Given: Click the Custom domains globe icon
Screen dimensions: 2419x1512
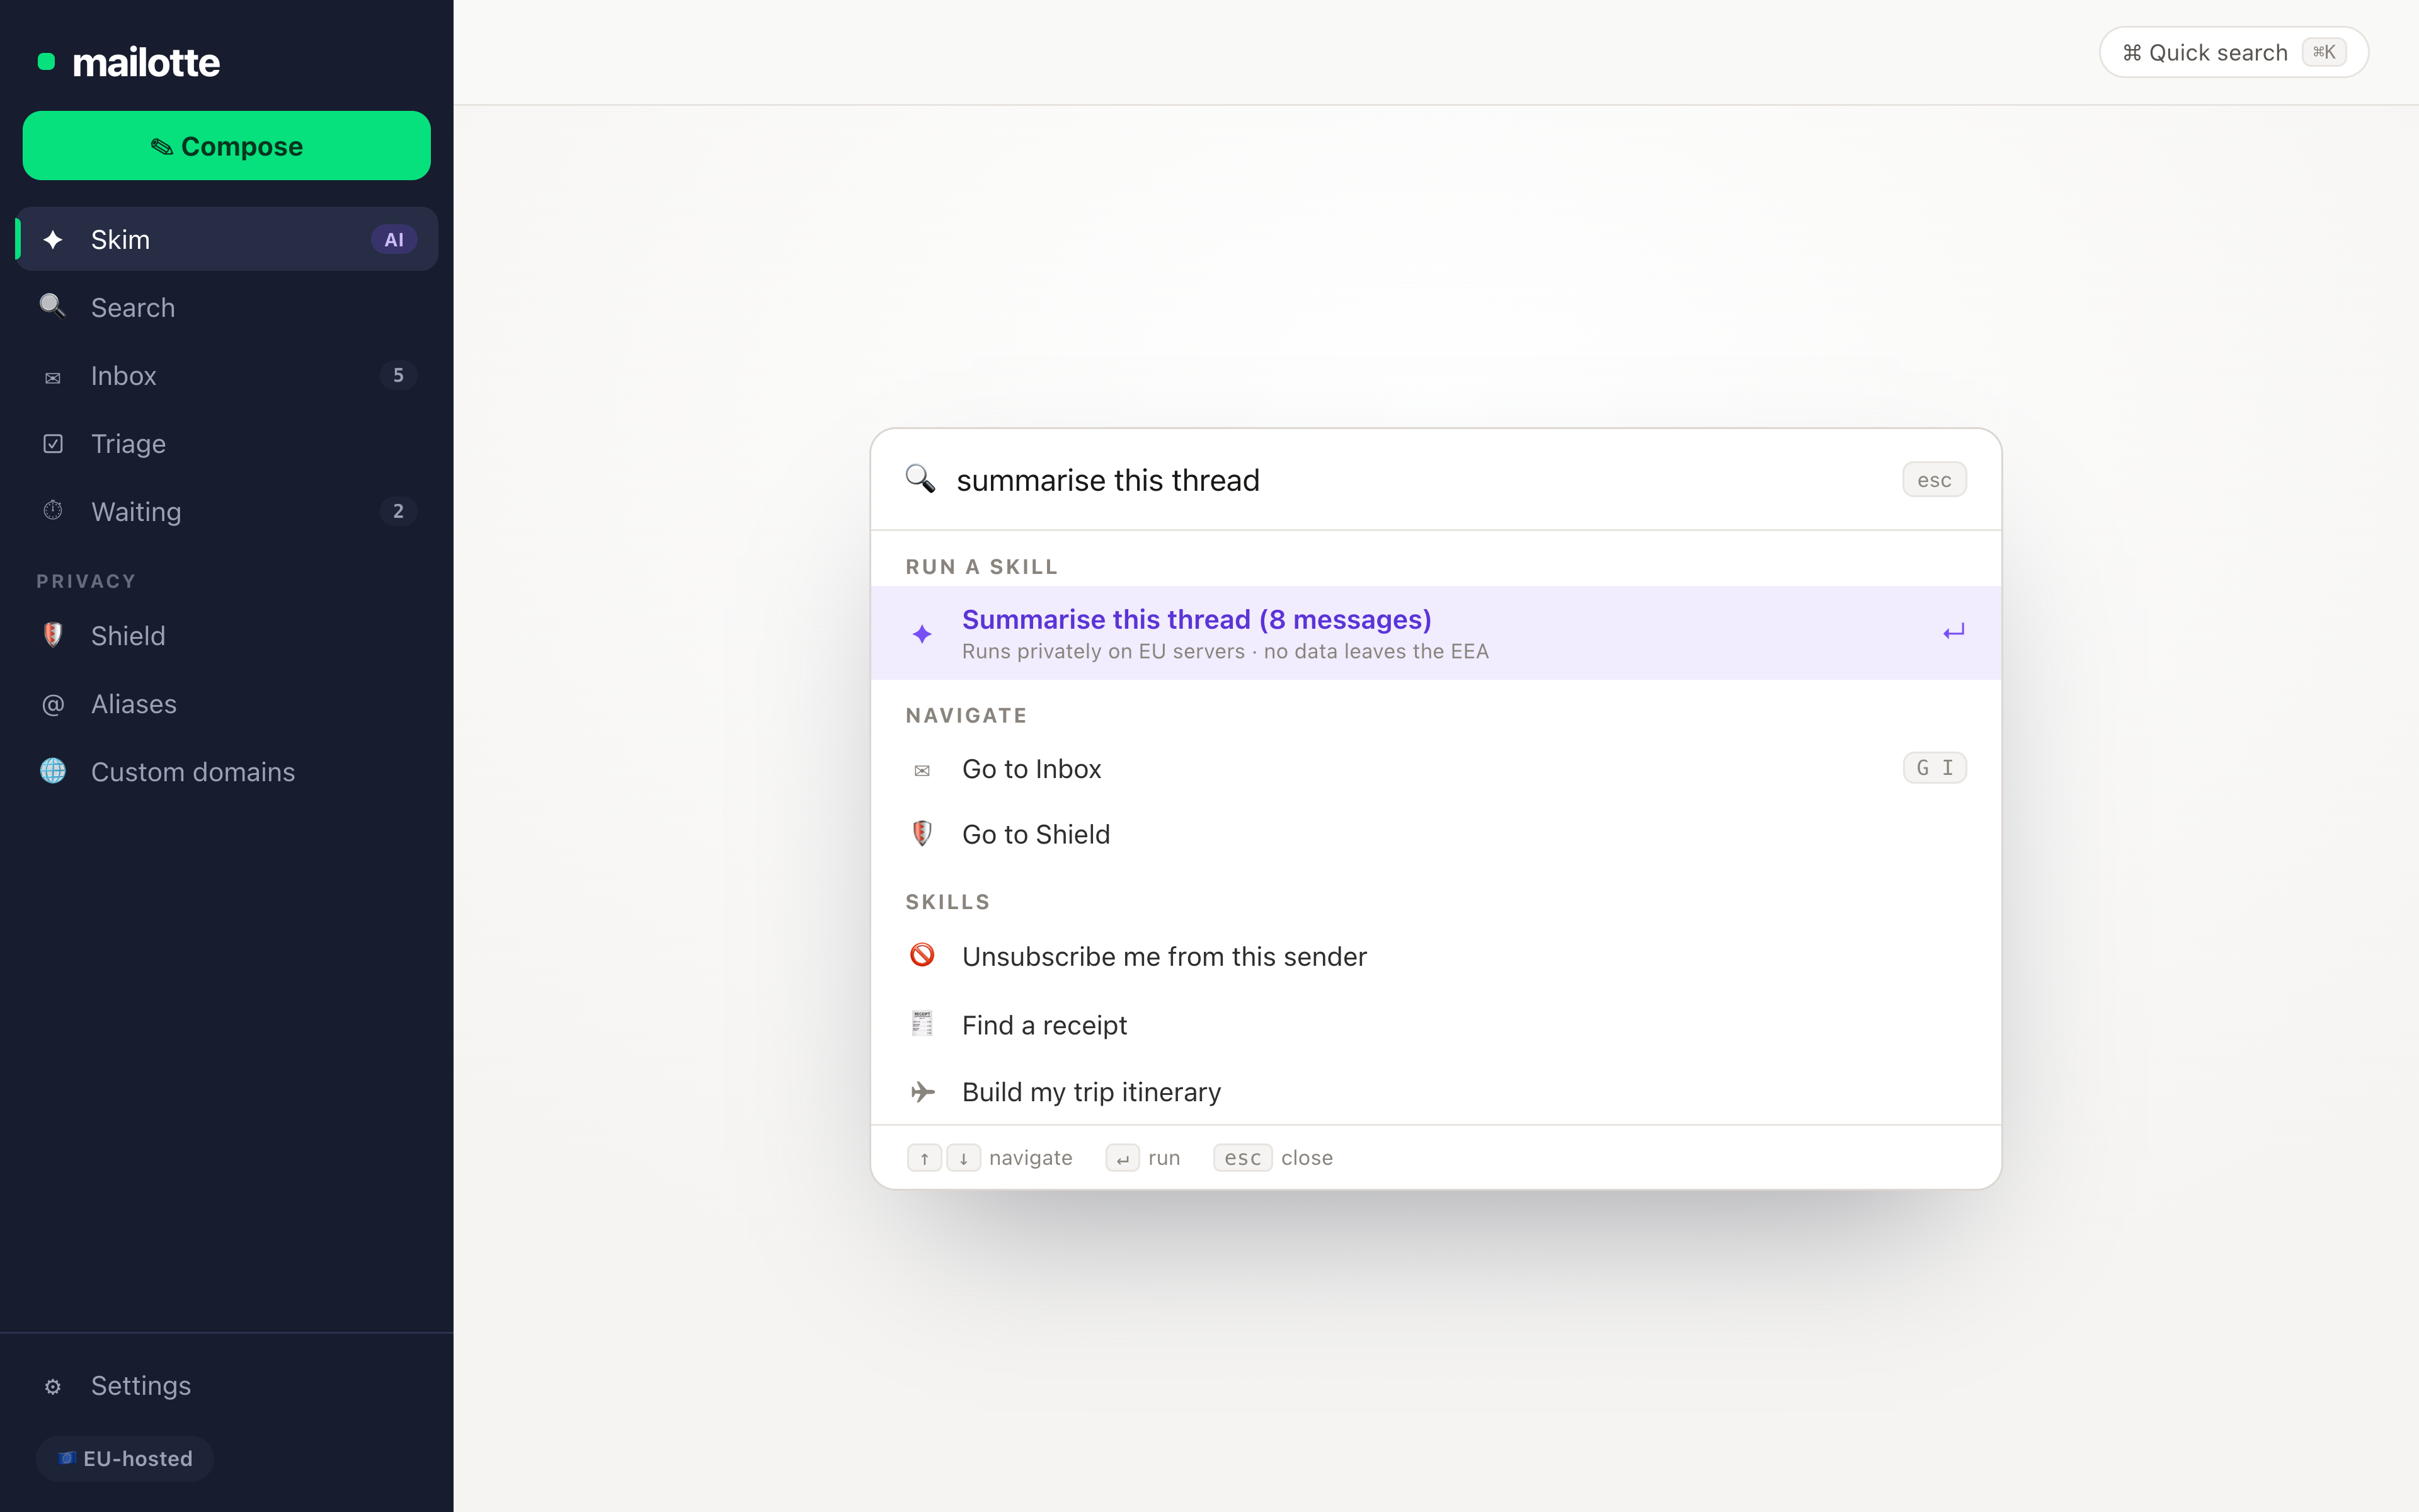Looking at the screenshot, I should pos(53,770).
